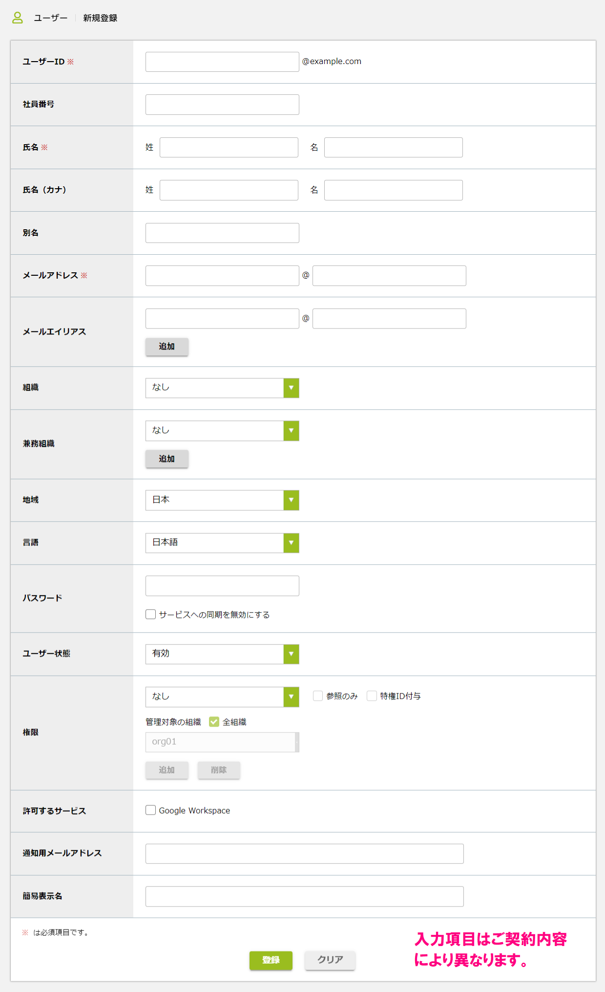
Task: Check the Google Workspace checkbox
Action: 151,810
